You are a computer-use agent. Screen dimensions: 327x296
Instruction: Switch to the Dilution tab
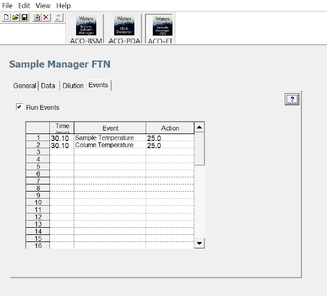[x=73, y=85]
